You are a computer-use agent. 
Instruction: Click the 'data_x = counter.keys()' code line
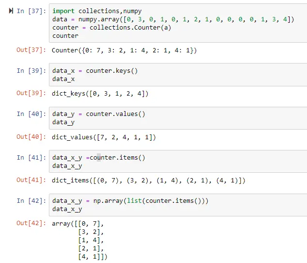[x=95, y=71]
